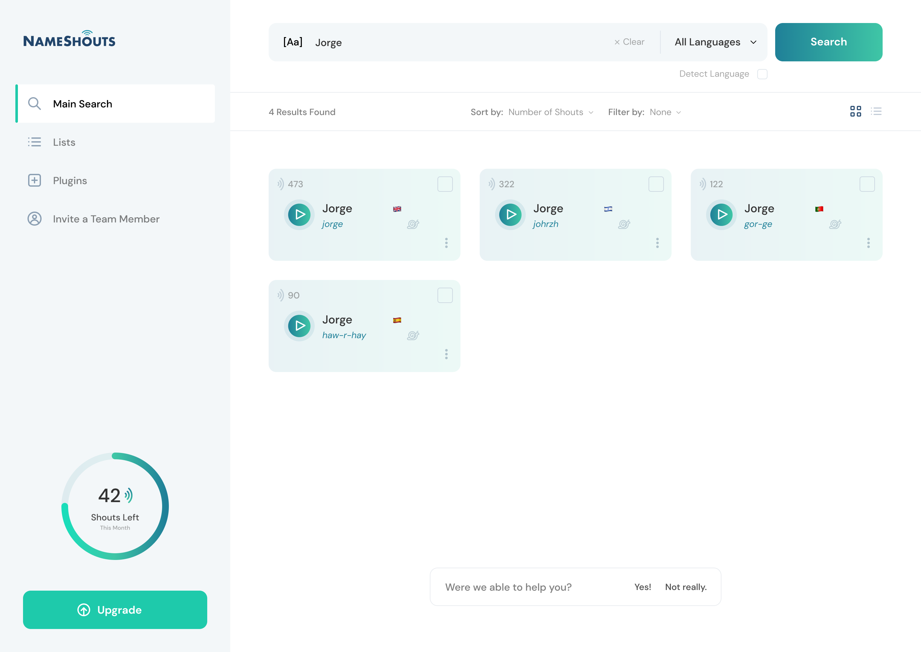Click the Spain flag on haw-r-hay card
921x652 pixels.
point(397,320)
